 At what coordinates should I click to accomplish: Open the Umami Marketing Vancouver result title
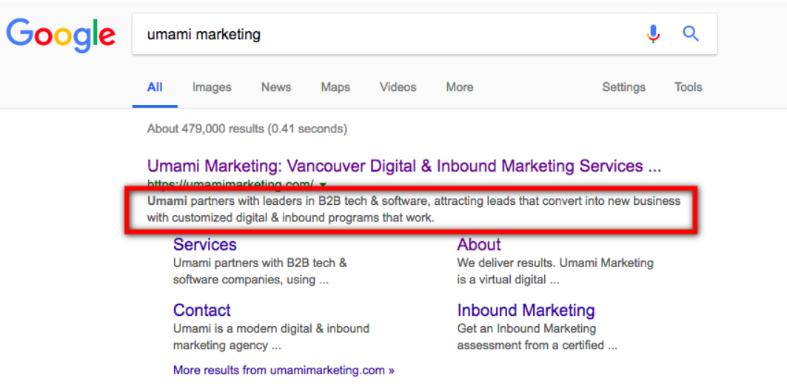[403, 166]
